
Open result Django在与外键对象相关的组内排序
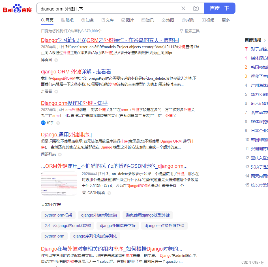(x=112, y=249)
